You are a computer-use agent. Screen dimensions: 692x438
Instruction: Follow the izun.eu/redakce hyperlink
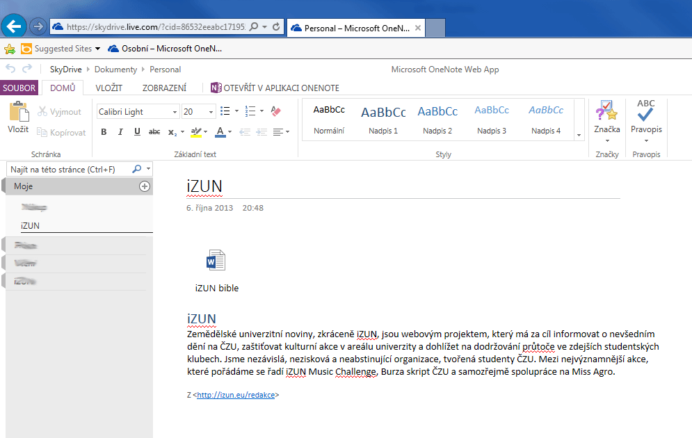click(x=236, y=395)
